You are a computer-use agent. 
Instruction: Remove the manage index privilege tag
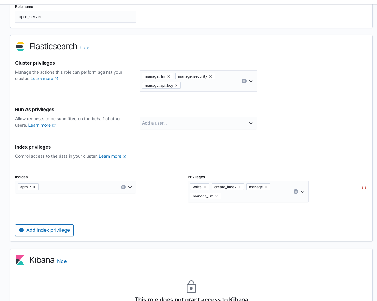pos(266,187)
